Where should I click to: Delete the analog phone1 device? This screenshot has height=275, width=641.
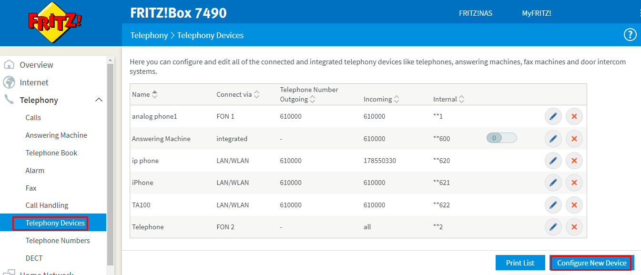pyautogui.click(x=574, y=116)
